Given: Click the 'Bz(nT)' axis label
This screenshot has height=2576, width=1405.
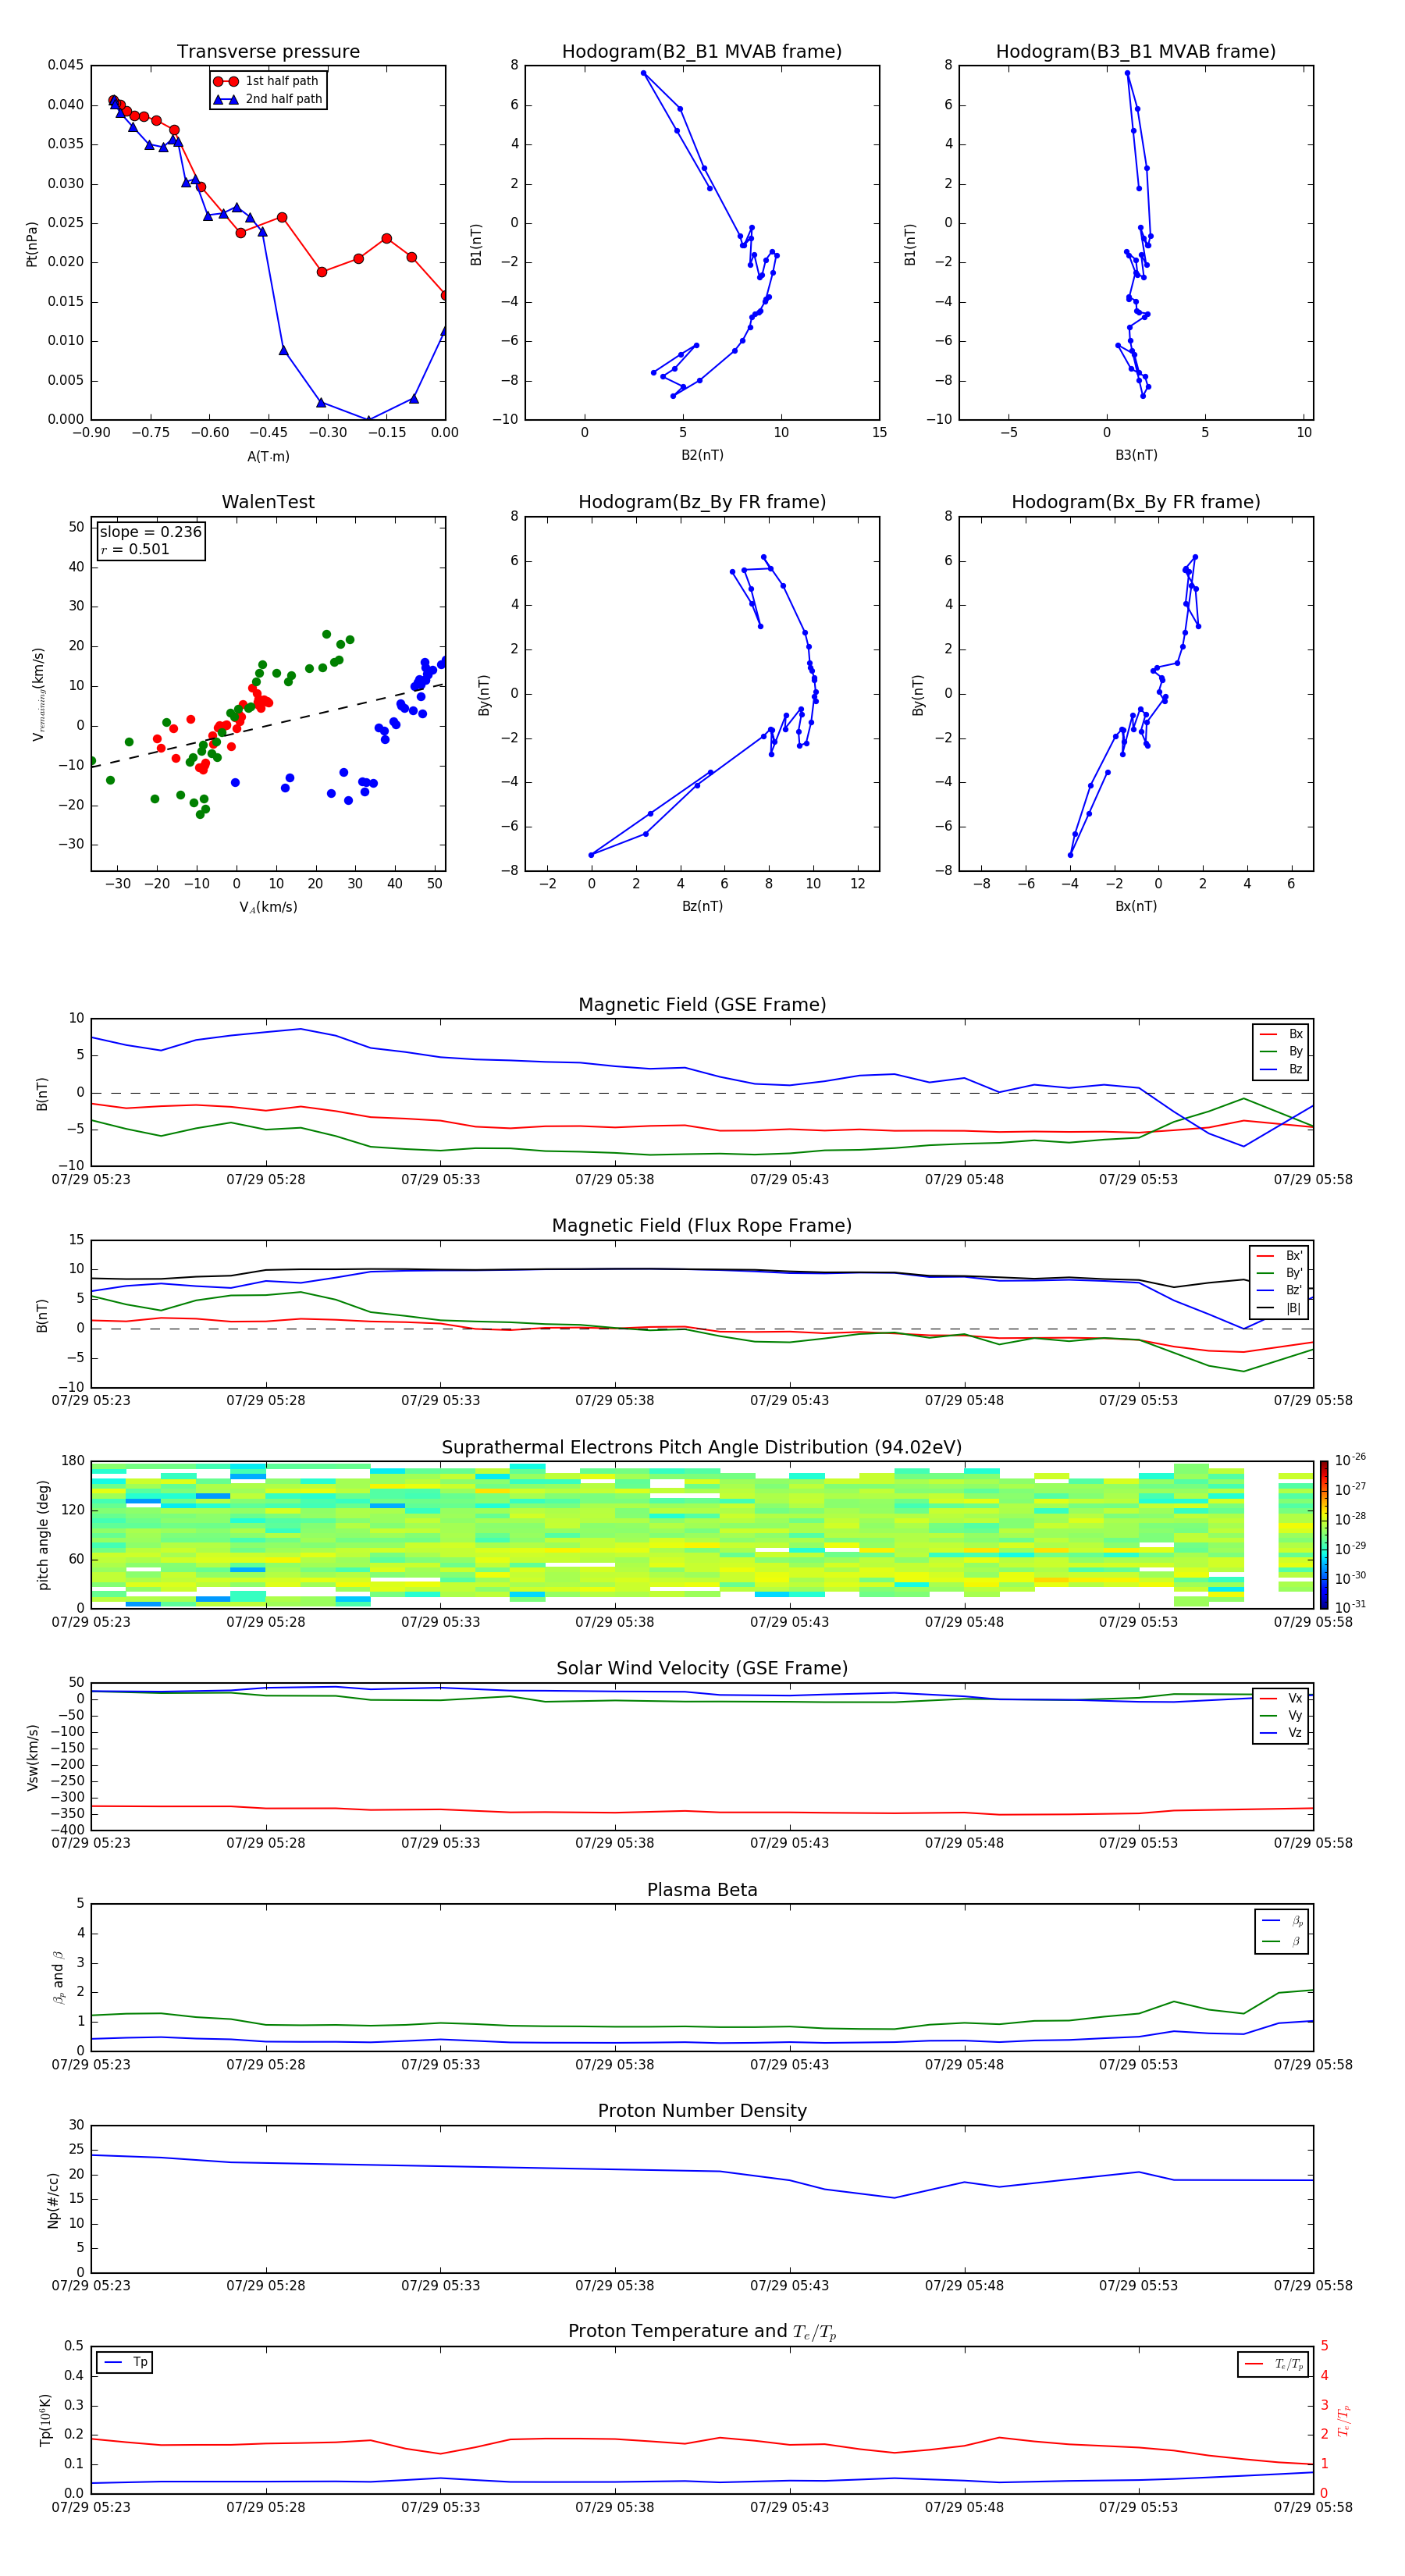Looking at the screenshot, I should [x=702, y=906].
